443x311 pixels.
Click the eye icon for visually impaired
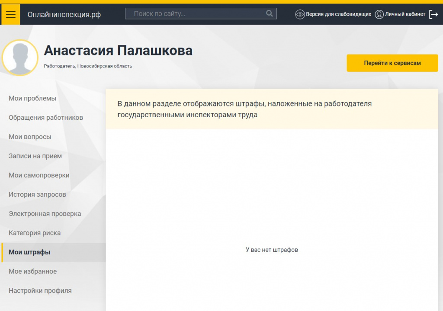pyautogui.click(x=300, y=14)
